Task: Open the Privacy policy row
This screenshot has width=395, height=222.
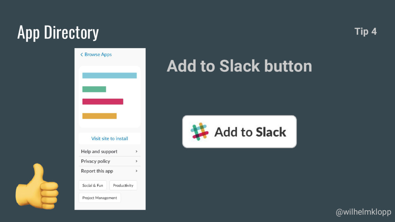Action: pyautogui.click(x=110, y=161)
